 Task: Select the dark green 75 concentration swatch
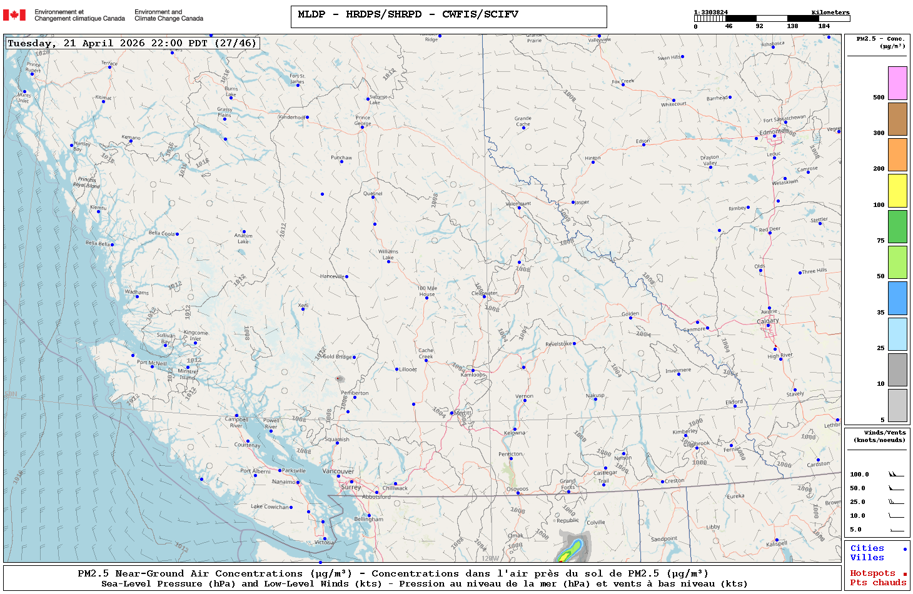[897, 226]
